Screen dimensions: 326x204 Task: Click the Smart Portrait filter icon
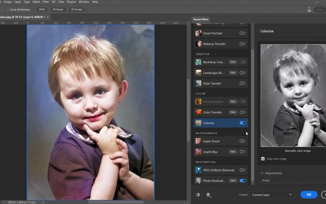[198, 33]
